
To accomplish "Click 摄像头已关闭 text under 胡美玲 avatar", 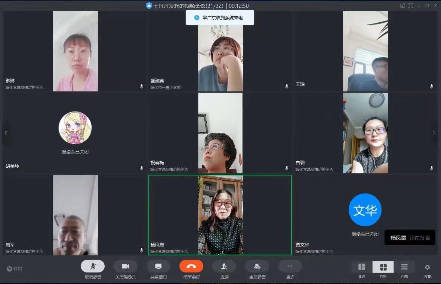I will (75, 152).
